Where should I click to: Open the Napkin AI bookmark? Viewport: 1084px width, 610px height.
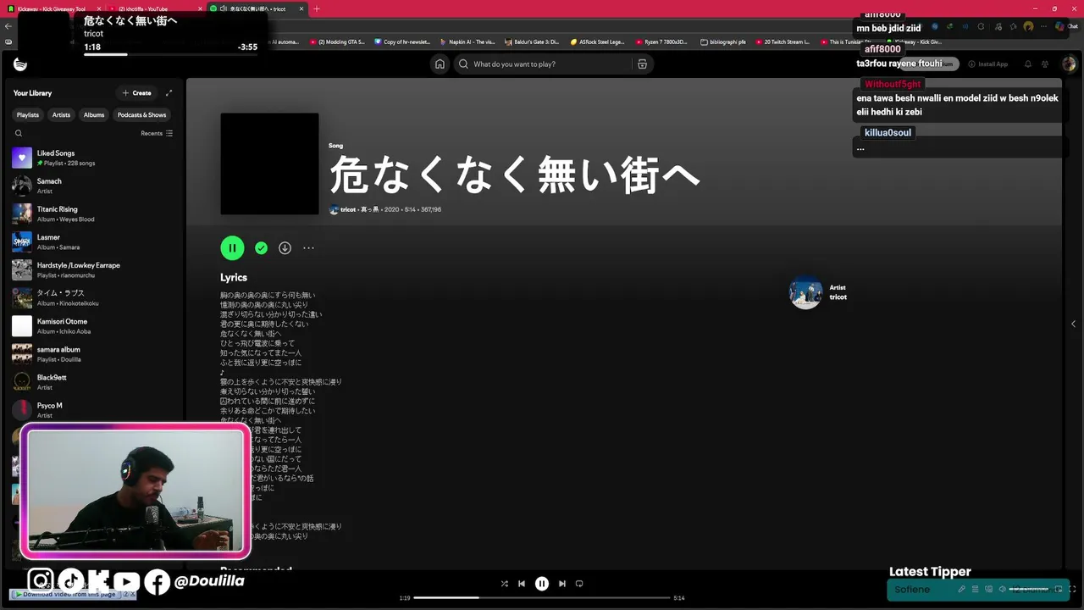point(466,42)
